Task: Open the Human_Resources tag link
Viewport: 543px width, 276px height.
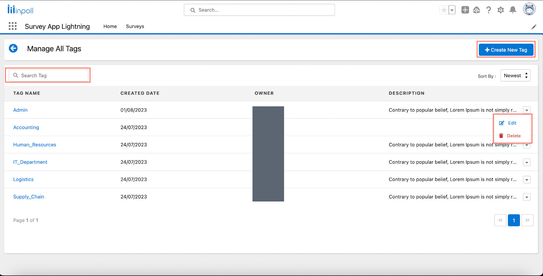Action: click(x=35, y=145)
